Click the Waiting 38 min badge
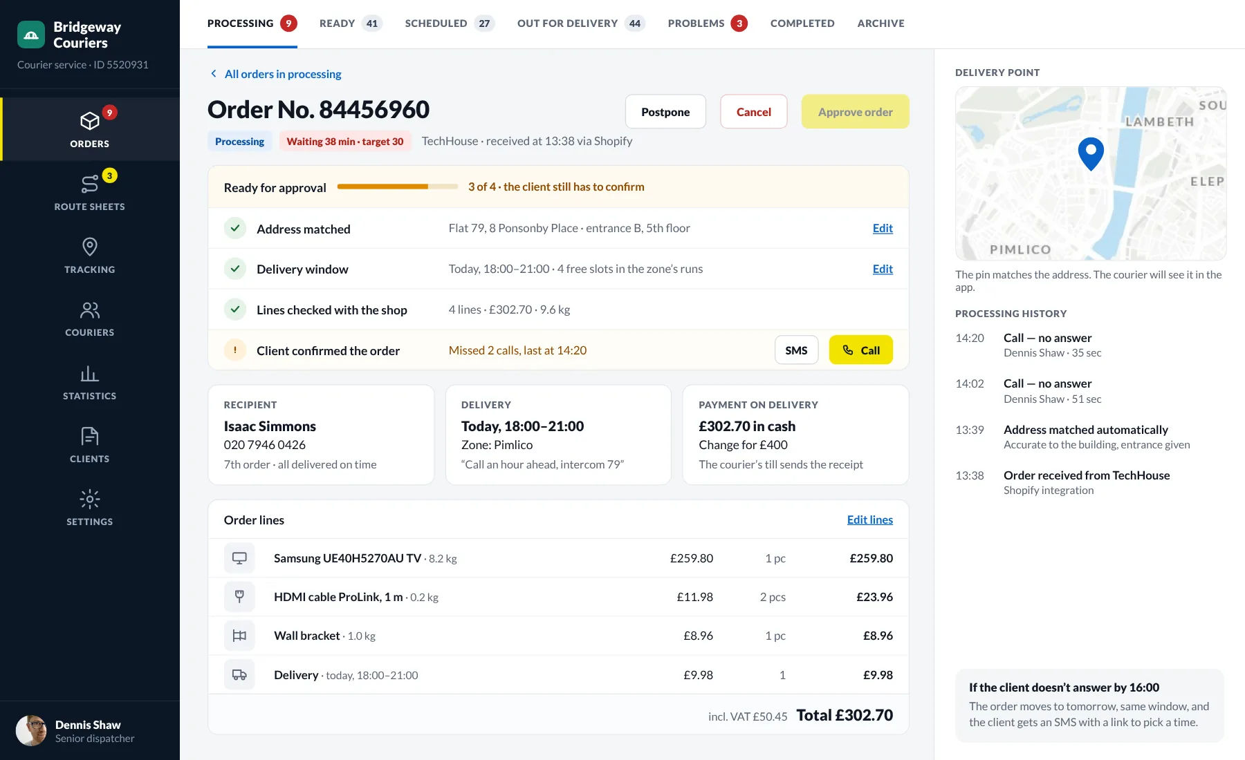Image resolution: width=1245 pixels, height=760 pixels. tap(345, 142)
